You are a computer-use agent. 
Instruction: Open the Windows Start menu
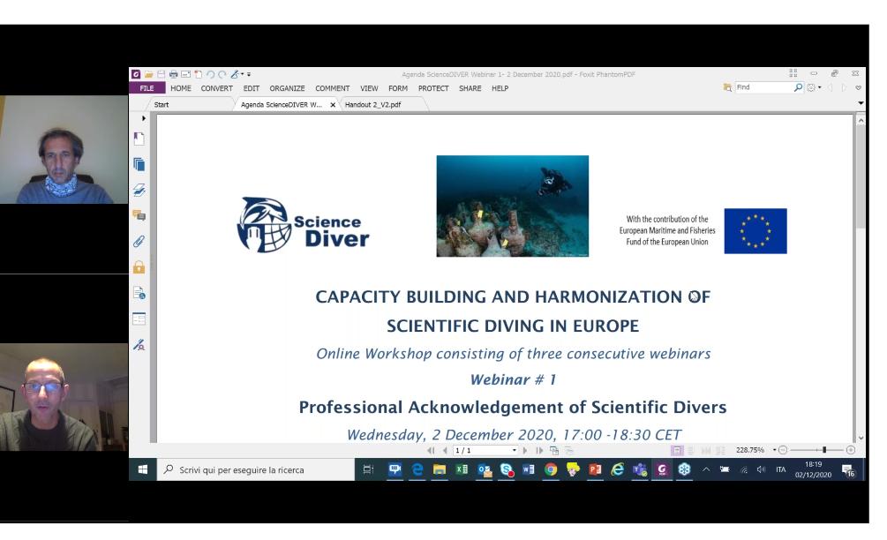coord(143,469)
